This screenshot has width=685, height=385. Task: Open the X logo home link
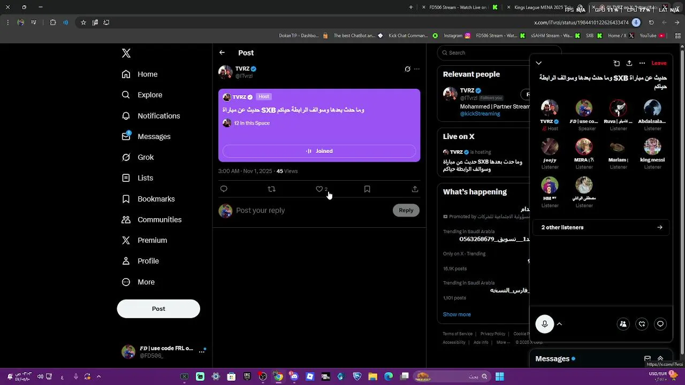pos(126,53)
